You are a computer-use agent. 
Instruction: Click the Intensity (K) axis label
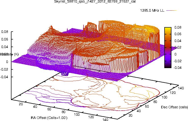point(9,54)
